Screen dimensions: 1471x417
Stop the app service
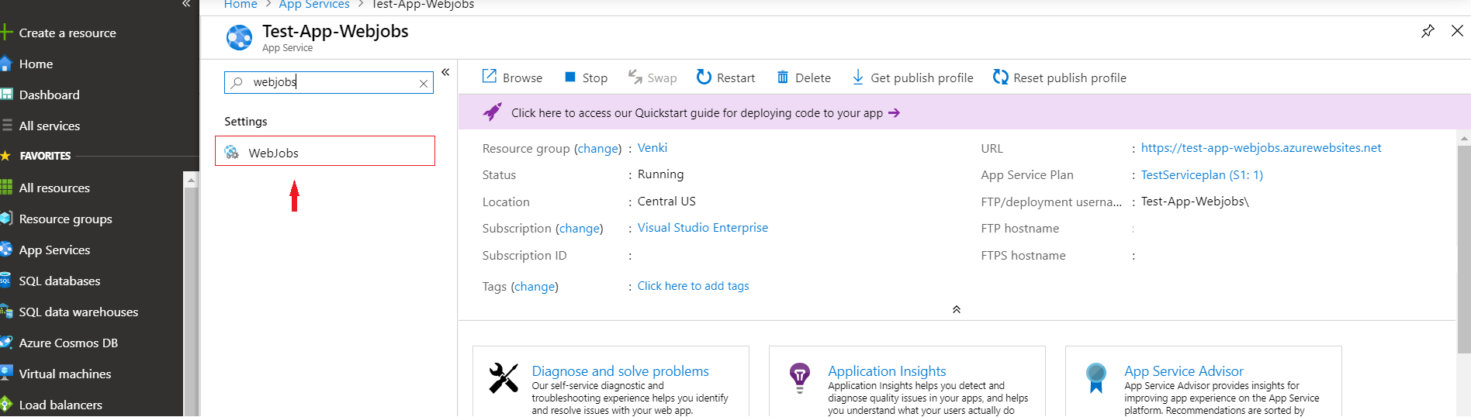586,78
